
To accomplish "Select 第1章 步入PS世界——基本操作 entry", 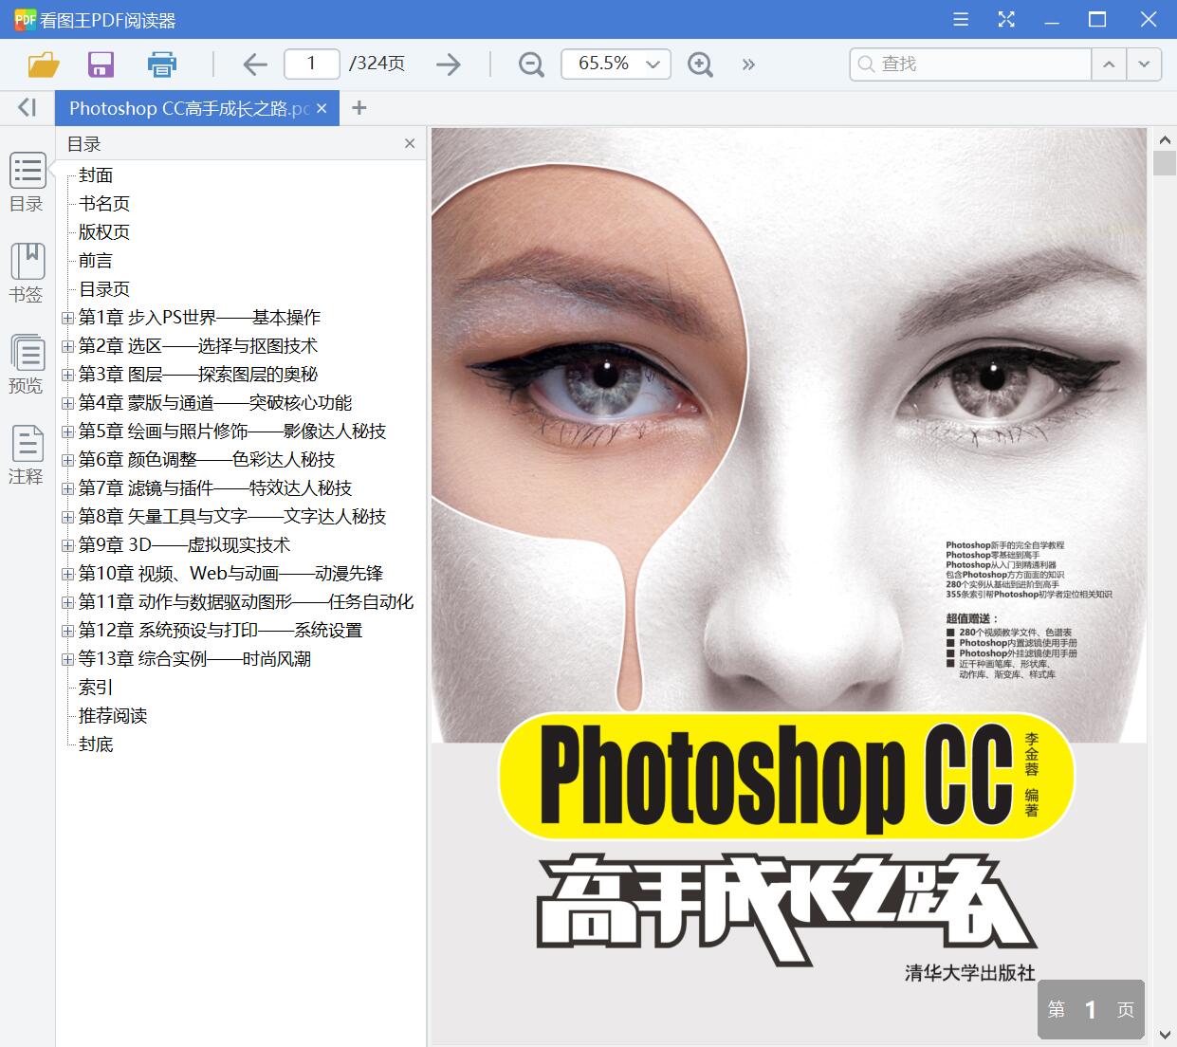I will (x=199, y=318).
